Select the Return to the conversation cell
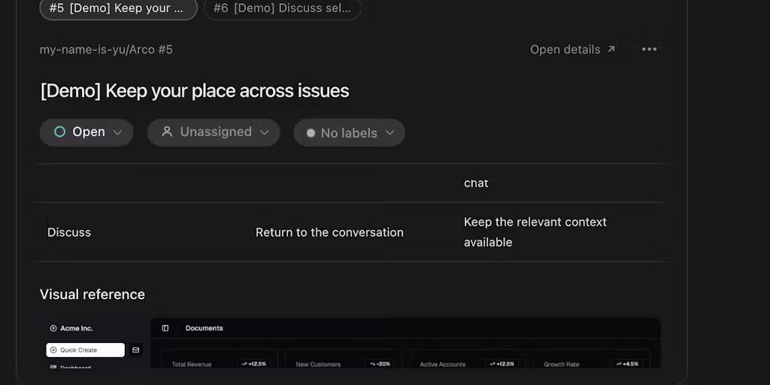 coord(329,232)
